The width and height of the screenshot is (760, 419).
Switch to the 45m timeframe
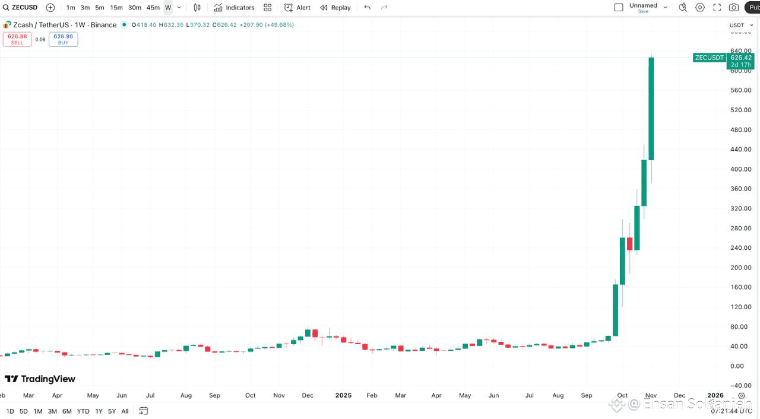[153, 8]
